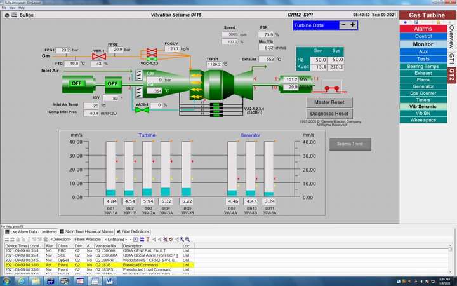This screenshot has width=457, height=286.
Task: Expand Turbine Data with the plus button
Action: click(353, 25)
